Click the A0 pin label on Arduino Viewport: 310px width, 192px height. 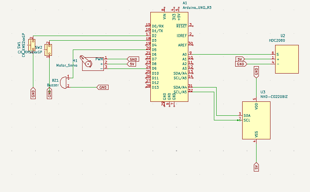tap(184, 55)
